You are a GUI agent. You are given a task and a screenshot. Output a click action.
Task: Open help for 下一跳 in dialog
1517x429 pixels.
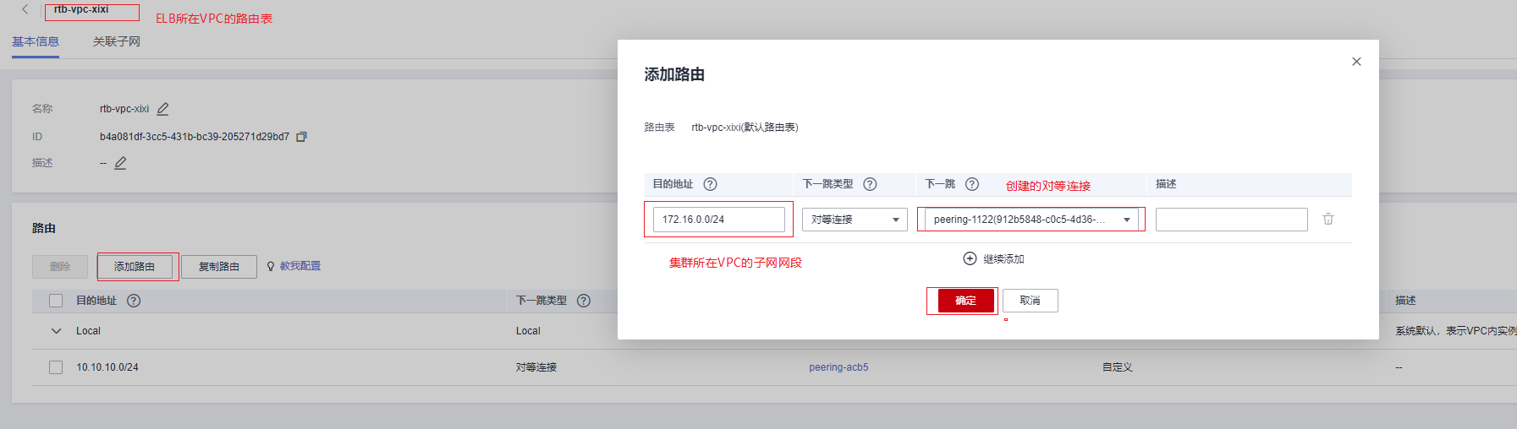click(972, 184)
